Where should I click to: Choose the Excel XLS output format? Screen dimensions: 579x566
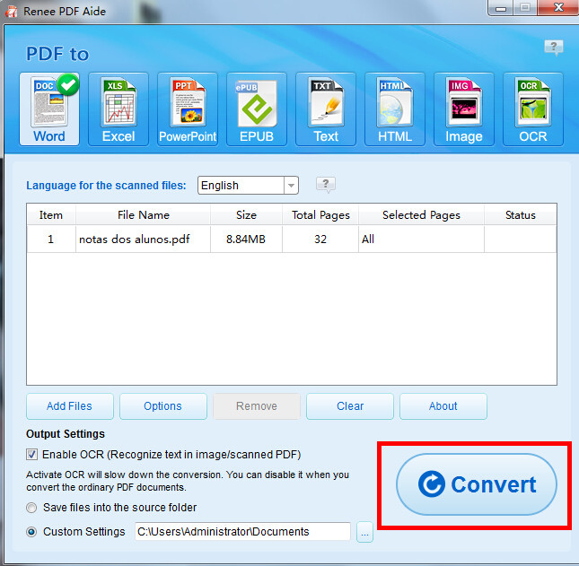tap(118, 109)
